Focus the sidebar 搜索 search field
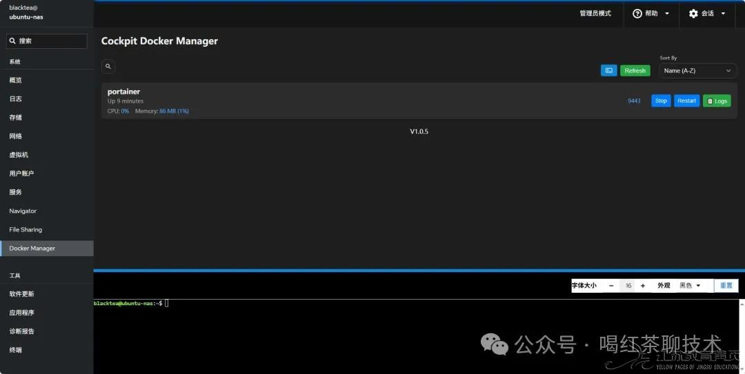 (x=47, y=41)
